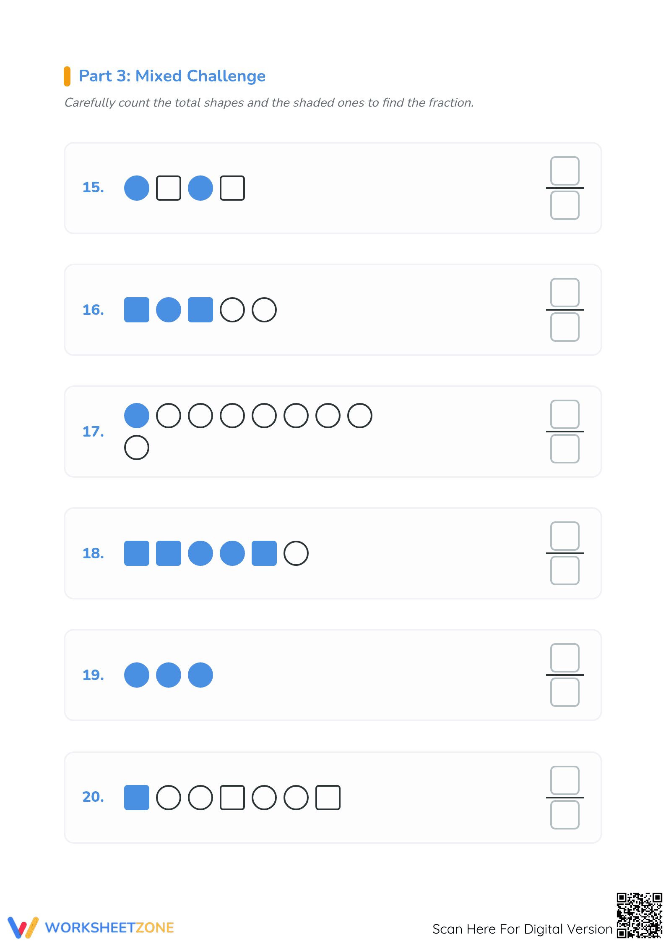Screen dimensions: 666x942
Task: Select the numerator box for question 16
Action: click(565, 293)
